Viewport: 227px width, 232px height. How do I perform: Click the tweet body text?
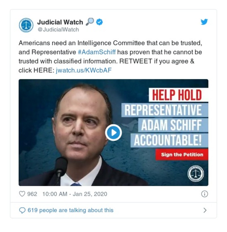coord(110,57)
